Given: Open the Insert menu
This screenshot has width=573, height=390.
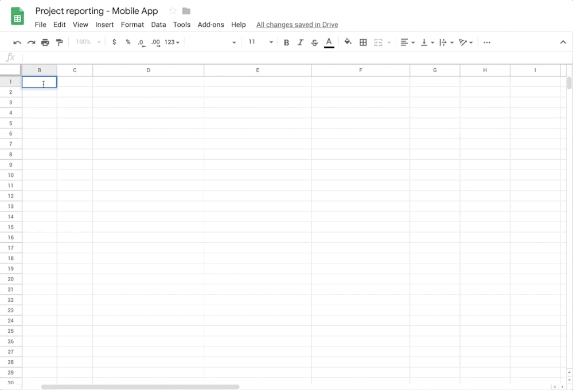Looking at the screenshot, I should tap(104, 25).
